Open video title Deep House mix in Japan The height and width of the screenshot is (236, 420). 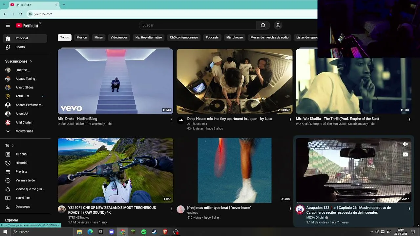[x=230, y=119]
